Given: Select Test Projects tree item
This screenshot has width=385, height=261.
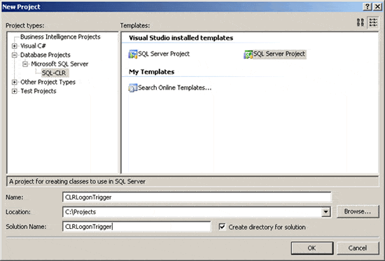Looking at the screenshot, I should tap(38, 91).
